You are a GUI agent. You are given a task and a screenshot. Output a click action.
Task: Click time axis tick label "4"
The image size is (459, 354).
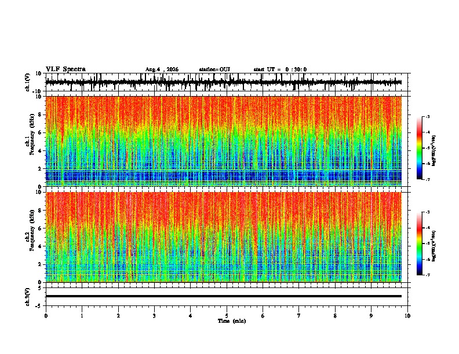coord(191,316)
